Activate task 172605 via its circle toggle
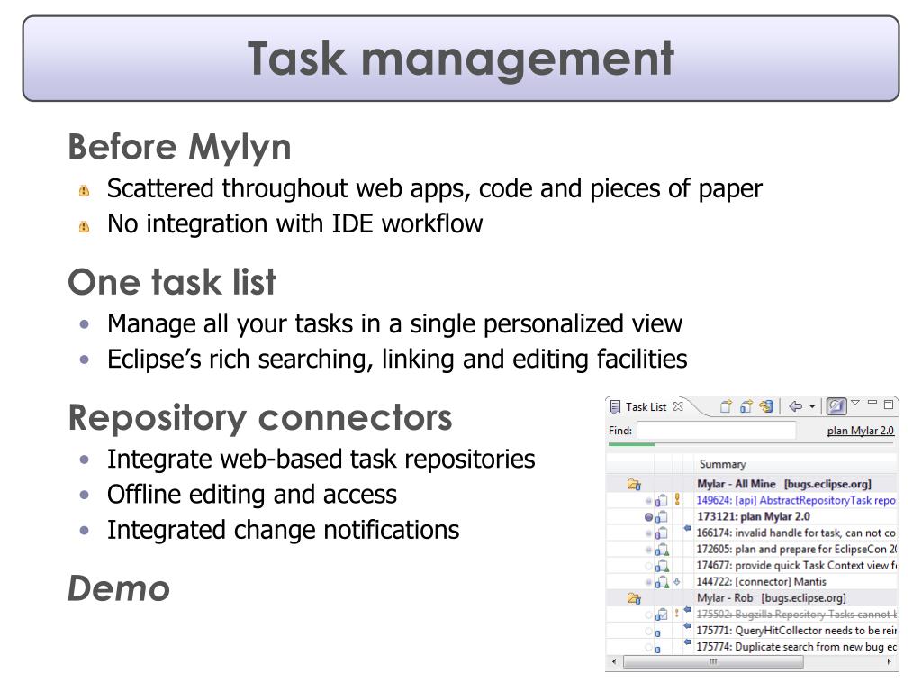 (x=648, y=550)
